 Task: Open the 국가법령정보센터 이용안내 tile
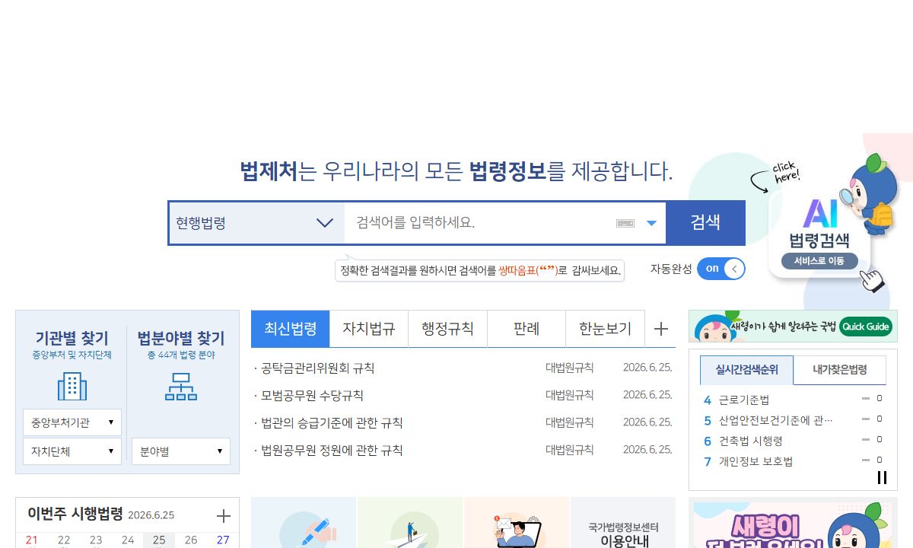623,523
